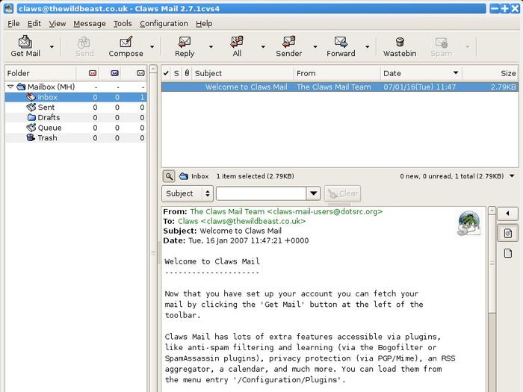Open the Message menu
This screenshot has height=392, width=523.
[90, 24]
